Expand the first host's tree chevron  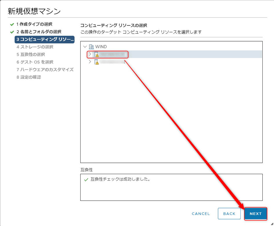coord(90,54)
